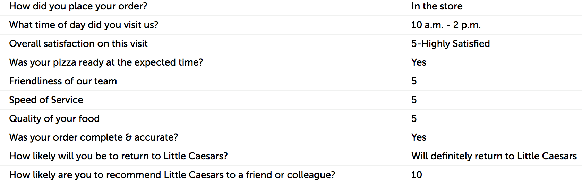Click 'How likely will you be to return' question
Screen dimensions: 582x184
tap(119, 156)
